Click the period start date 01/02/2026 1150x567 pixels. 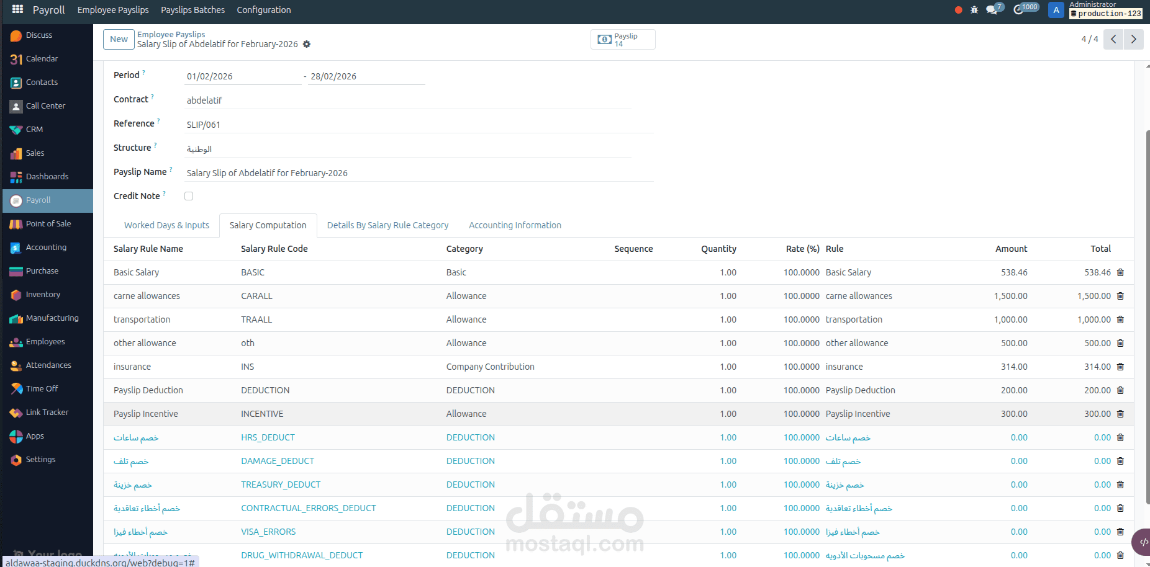point(243,76)
